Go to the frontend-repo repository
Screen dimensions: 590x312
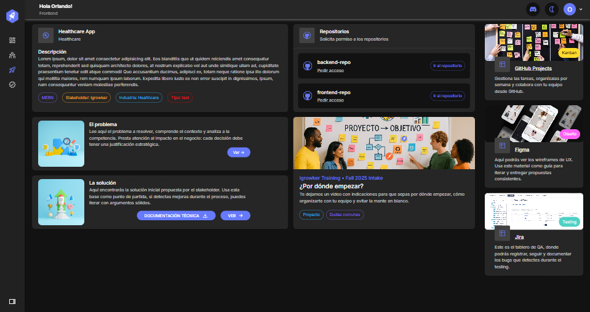point(447,95)
